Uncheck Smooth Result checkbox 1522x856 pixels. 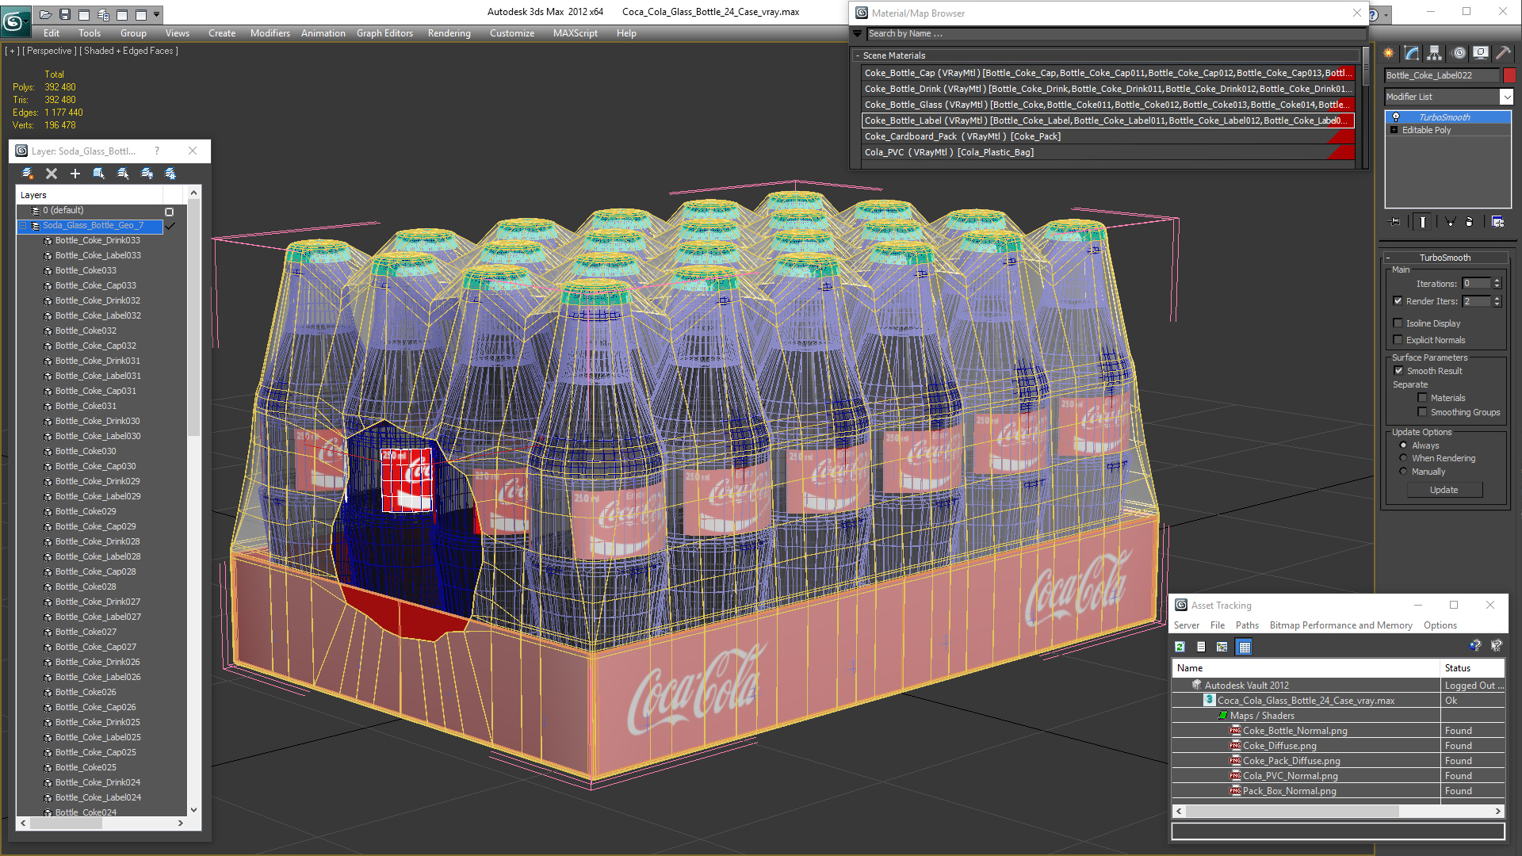tap(1398, 371)
